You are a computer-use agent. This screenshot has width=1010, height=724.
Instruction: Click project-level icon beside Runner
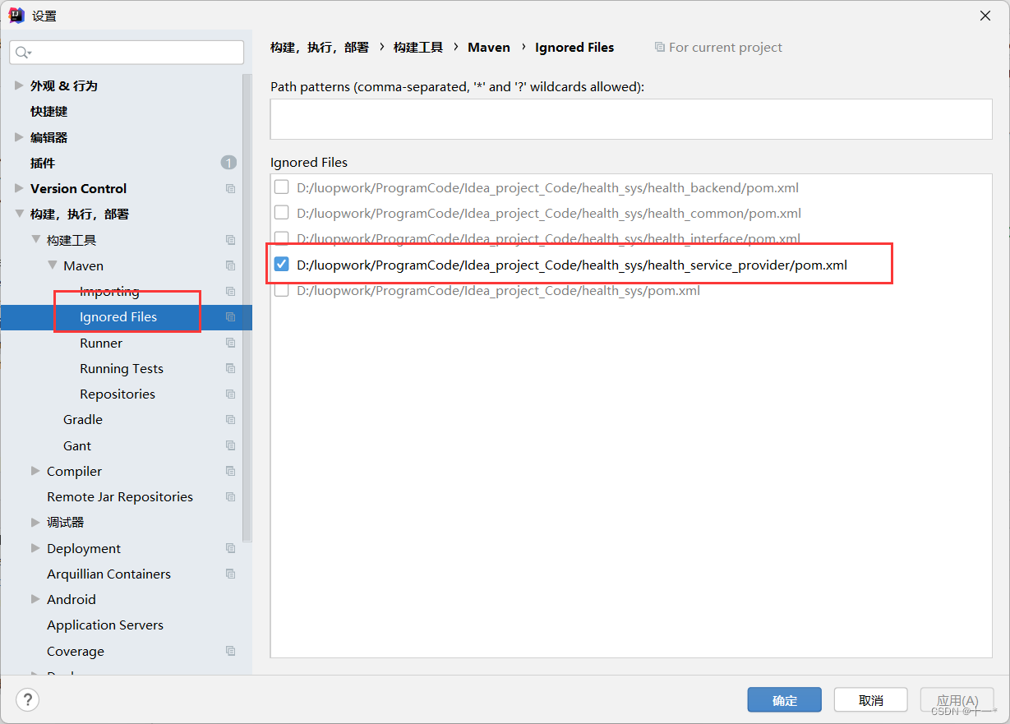pos(230,343)
